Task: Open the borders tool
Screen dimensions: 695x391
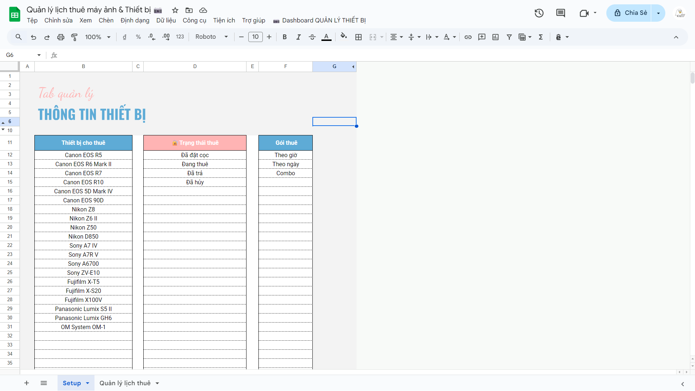Action: click(358, 37)
